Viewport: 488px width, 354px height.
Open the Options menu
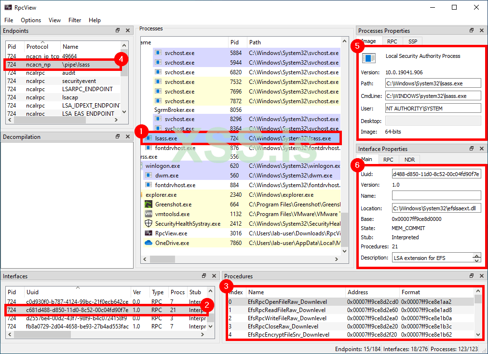click(x=31, y=20)
